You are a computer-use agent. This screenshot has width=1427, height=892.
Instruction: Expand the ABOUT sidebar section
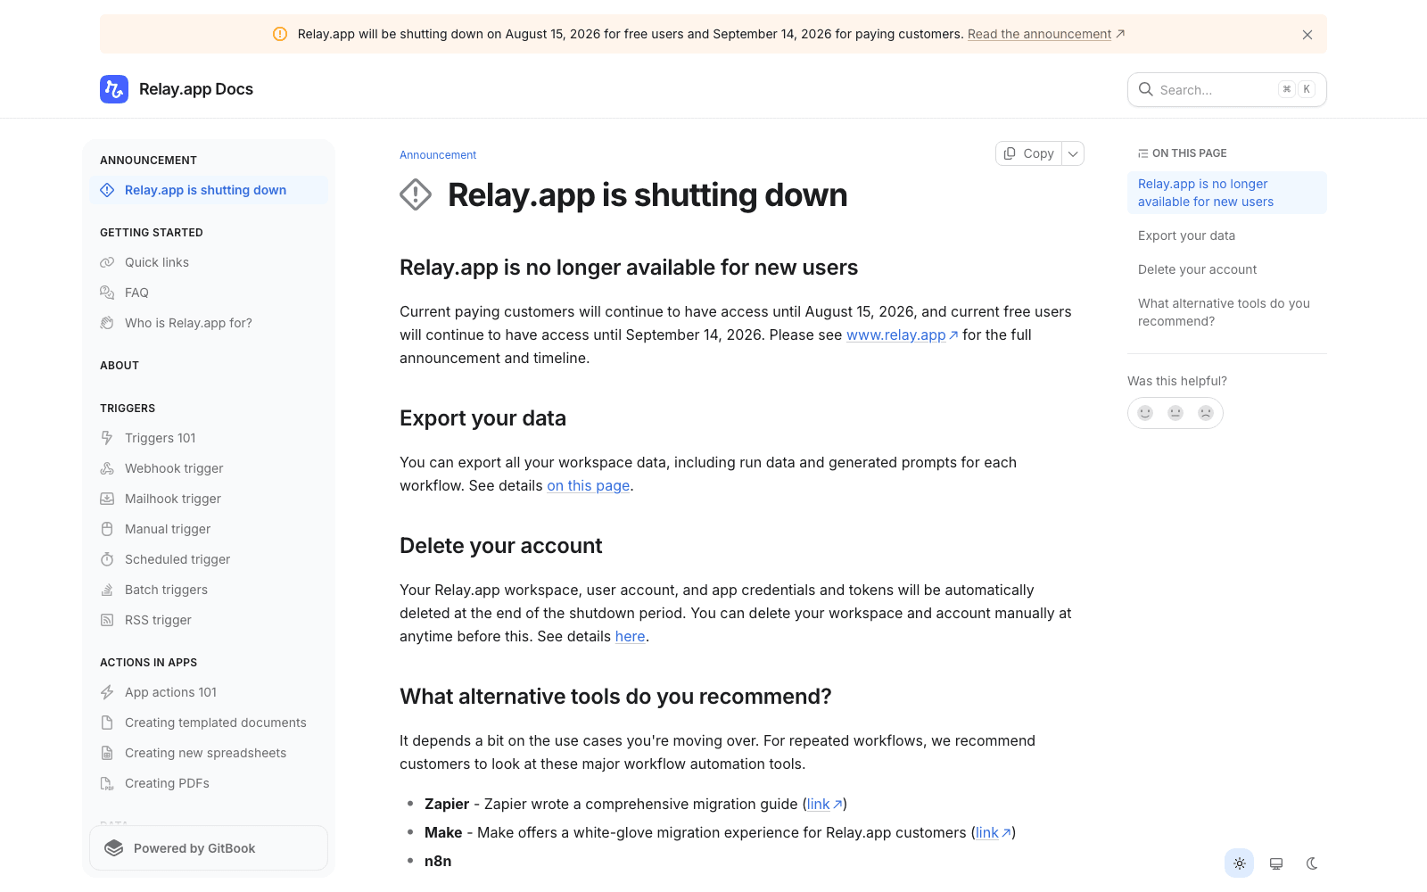[x=120, y=366]
